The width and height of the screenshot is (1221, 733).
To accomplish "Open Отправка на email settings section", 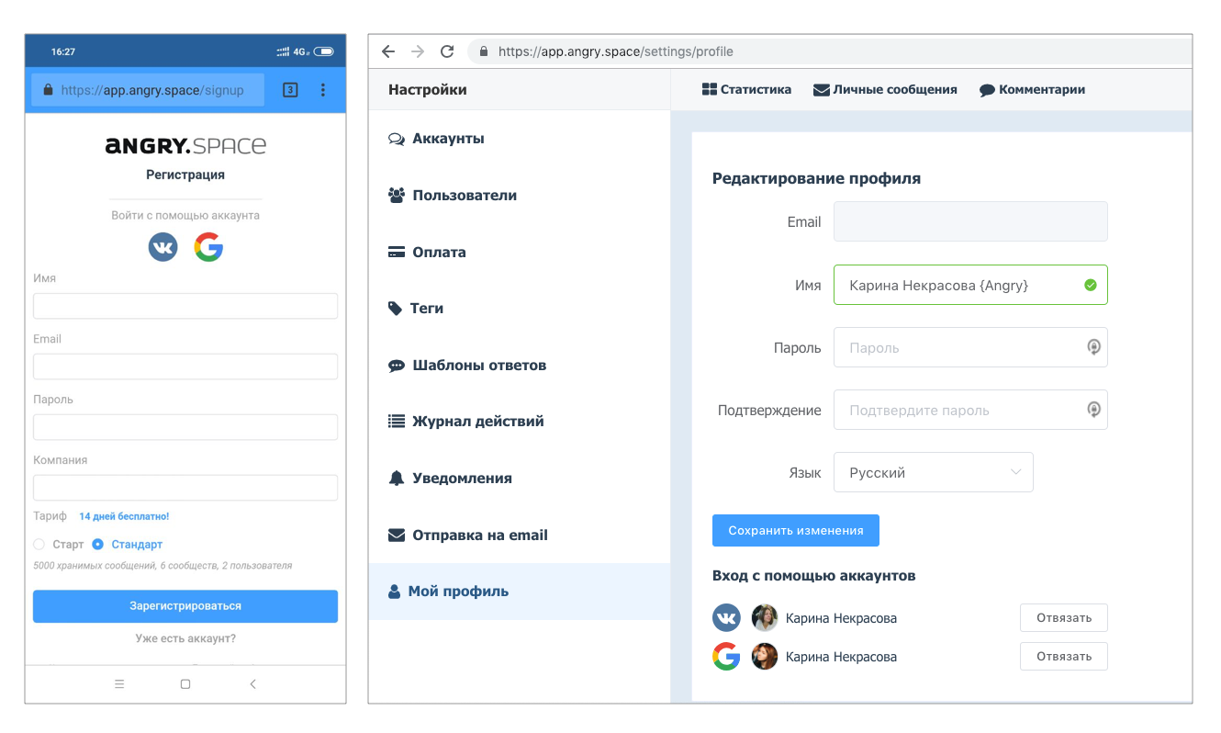I will click(520, 535).
